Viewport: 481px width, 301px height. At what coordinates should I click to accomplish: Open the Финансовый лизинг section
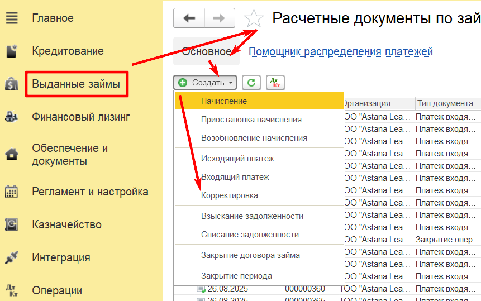tap(81, 117)
